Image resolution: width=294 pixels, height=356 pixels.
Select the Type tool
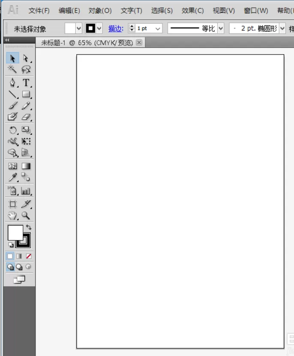(x=26, y=82)
